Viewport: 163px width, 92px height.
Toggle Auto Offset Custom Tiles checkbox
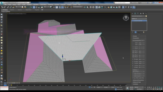tap(133, 78)
